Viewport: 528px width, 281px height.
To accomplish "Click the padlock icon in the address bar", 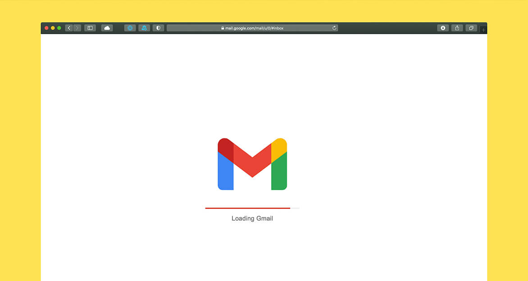I will [x=223, y=28].
